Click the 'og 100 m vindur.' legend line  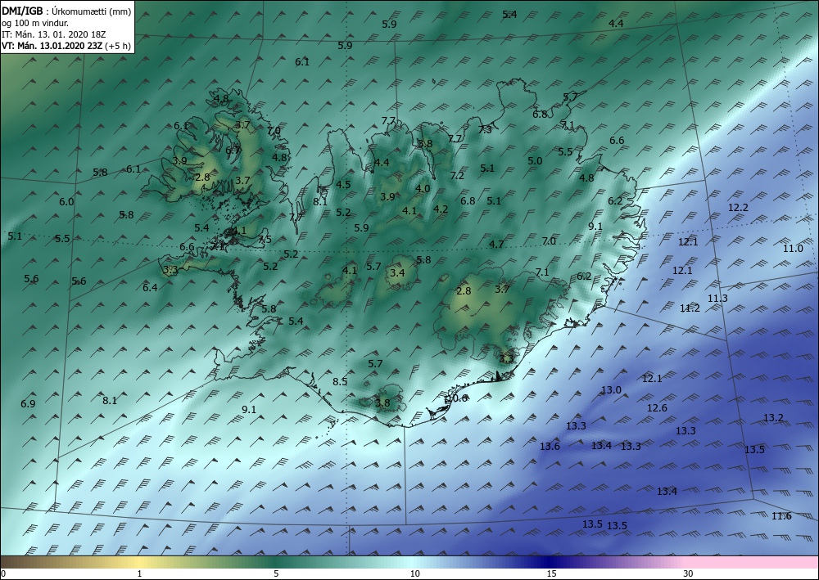[35, 23]
